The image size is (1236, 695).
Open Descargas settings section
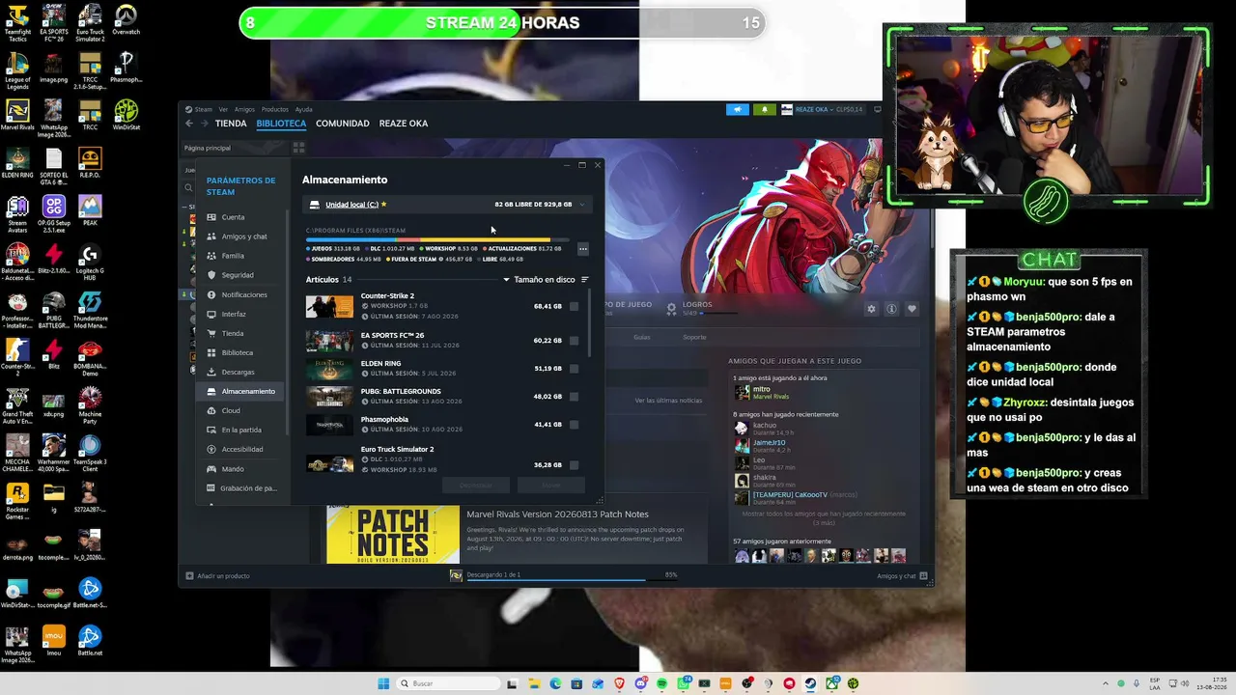pos(238,372)
